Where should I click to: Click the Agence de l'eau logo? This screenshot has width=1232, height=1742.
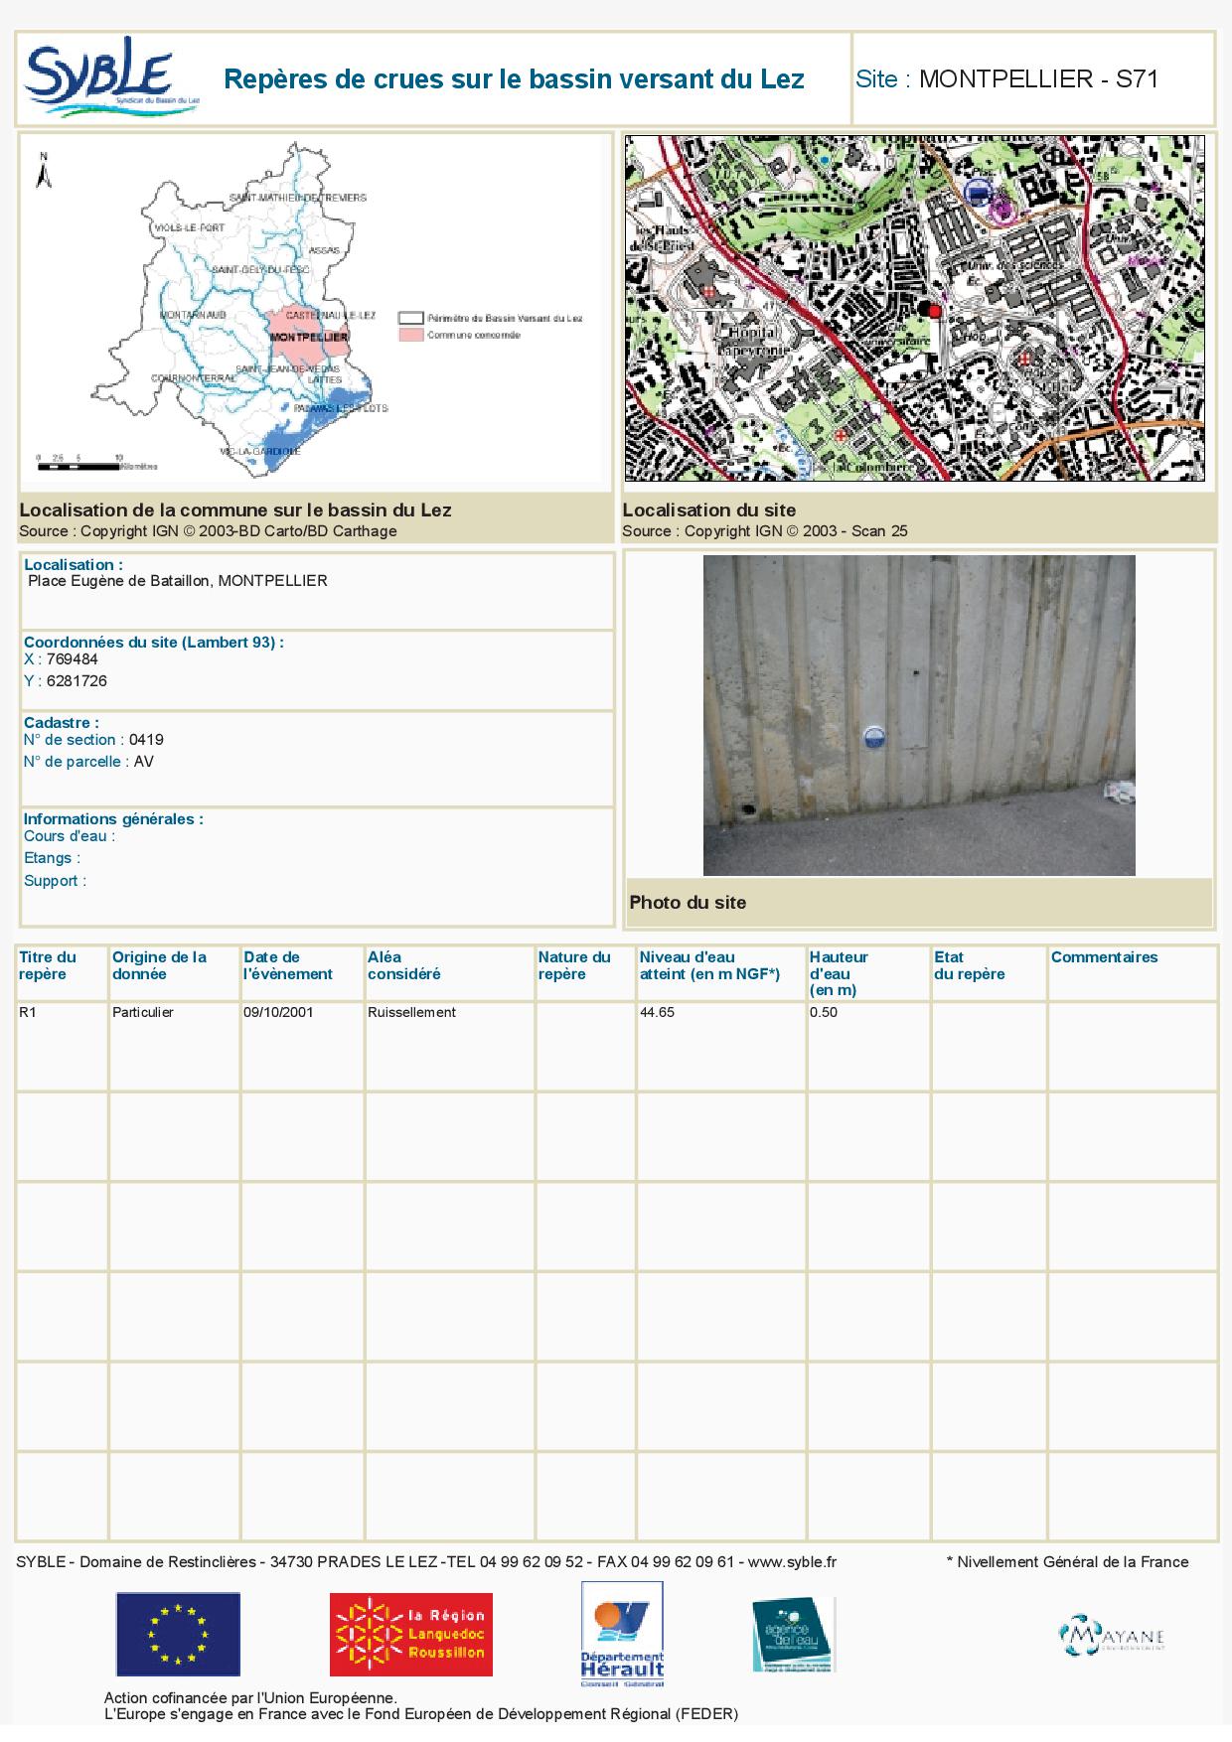793,1635
